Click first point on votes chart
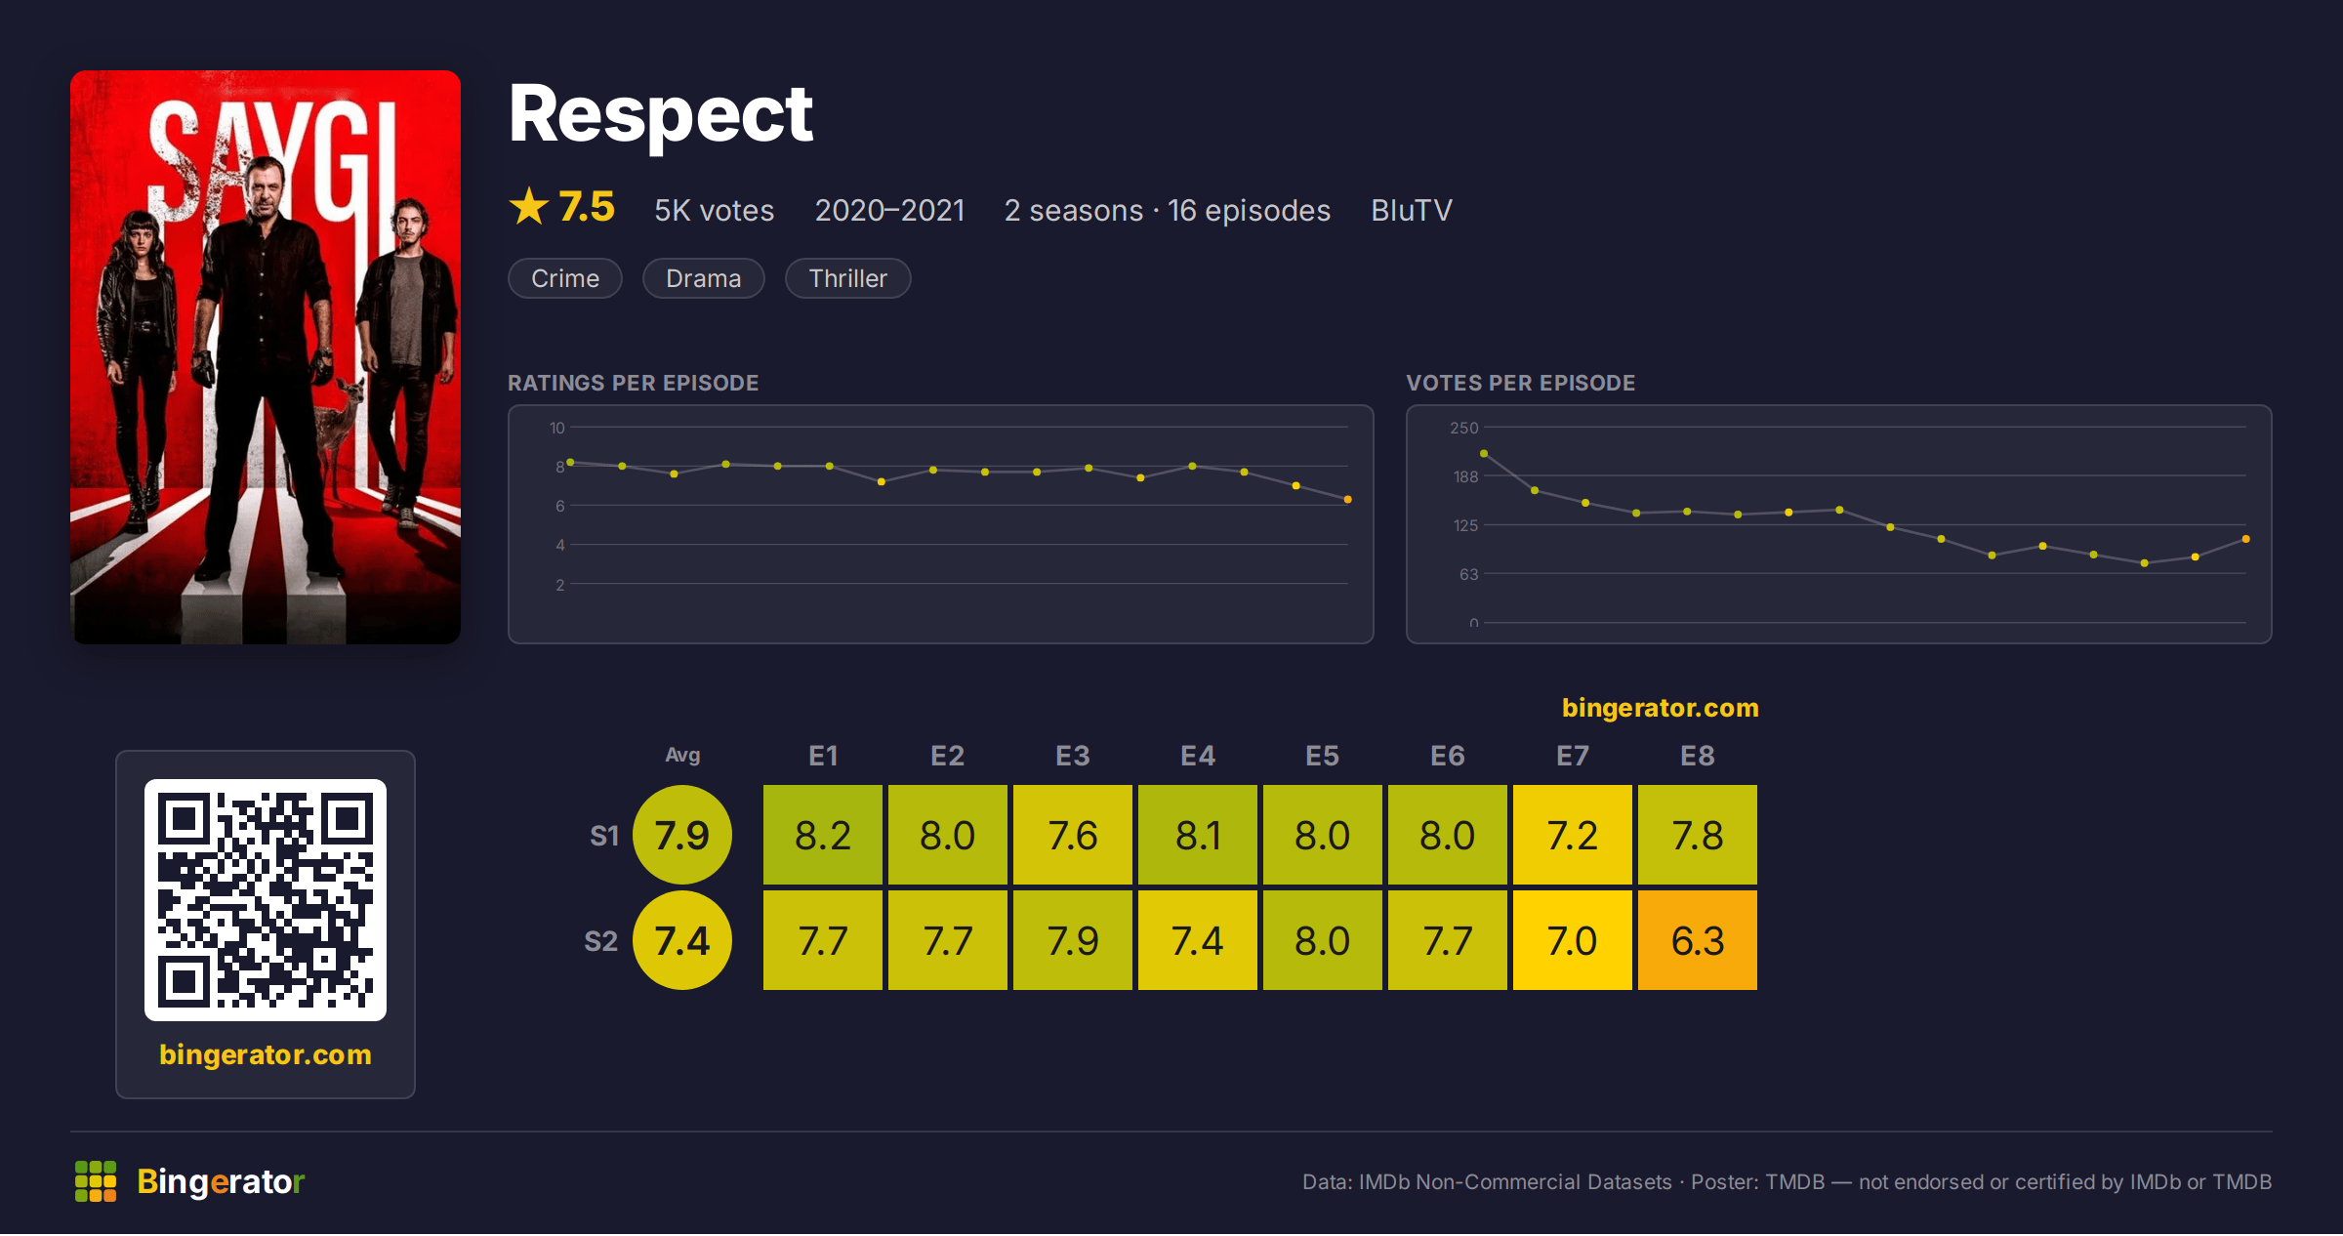Viewport: 2343px width, 1236px height. pos(1484,454)
